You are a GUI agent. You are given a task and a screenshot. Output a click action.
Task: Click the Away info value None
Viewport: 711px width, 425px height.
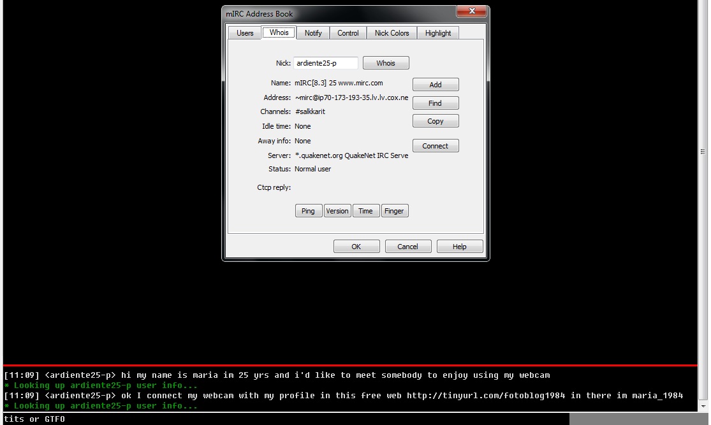[x=302, y=141]
